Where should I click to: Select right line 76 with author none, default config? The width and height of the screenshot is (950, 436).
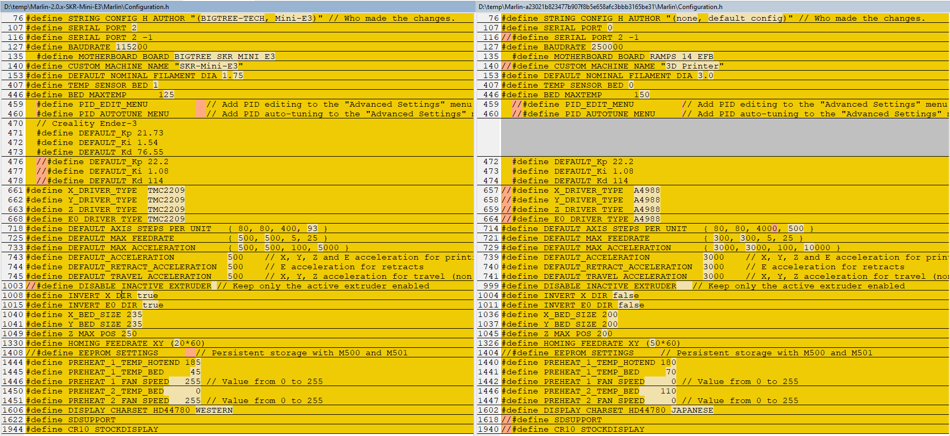coord(712,19)
